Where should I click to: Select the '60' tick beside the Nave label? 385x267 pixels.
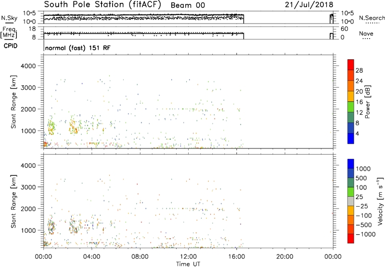pyautogui.click(x=344, y=29)
